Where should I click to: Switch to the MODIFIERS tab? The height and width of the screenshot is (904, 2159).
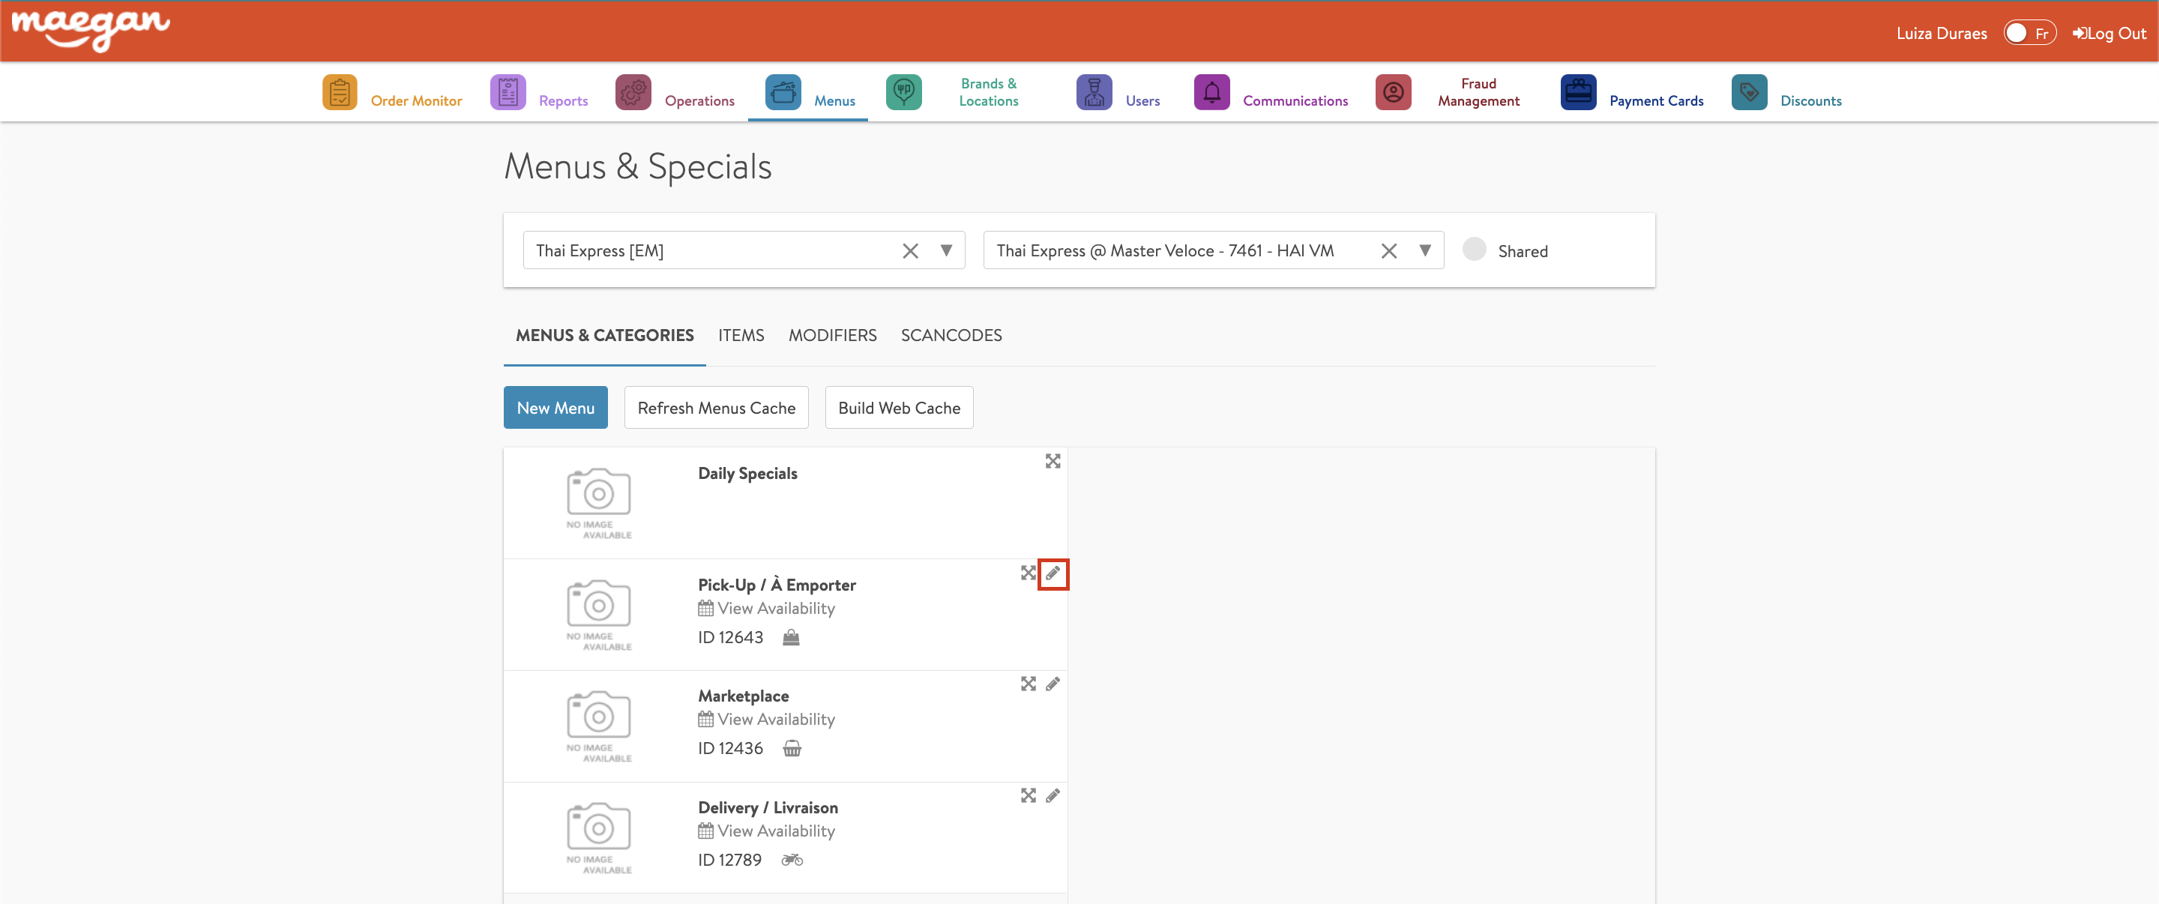click(831, 335)
